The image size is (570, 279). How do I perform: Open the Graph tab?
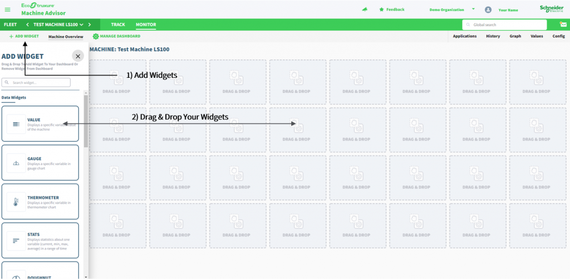(x=515, y=36)
